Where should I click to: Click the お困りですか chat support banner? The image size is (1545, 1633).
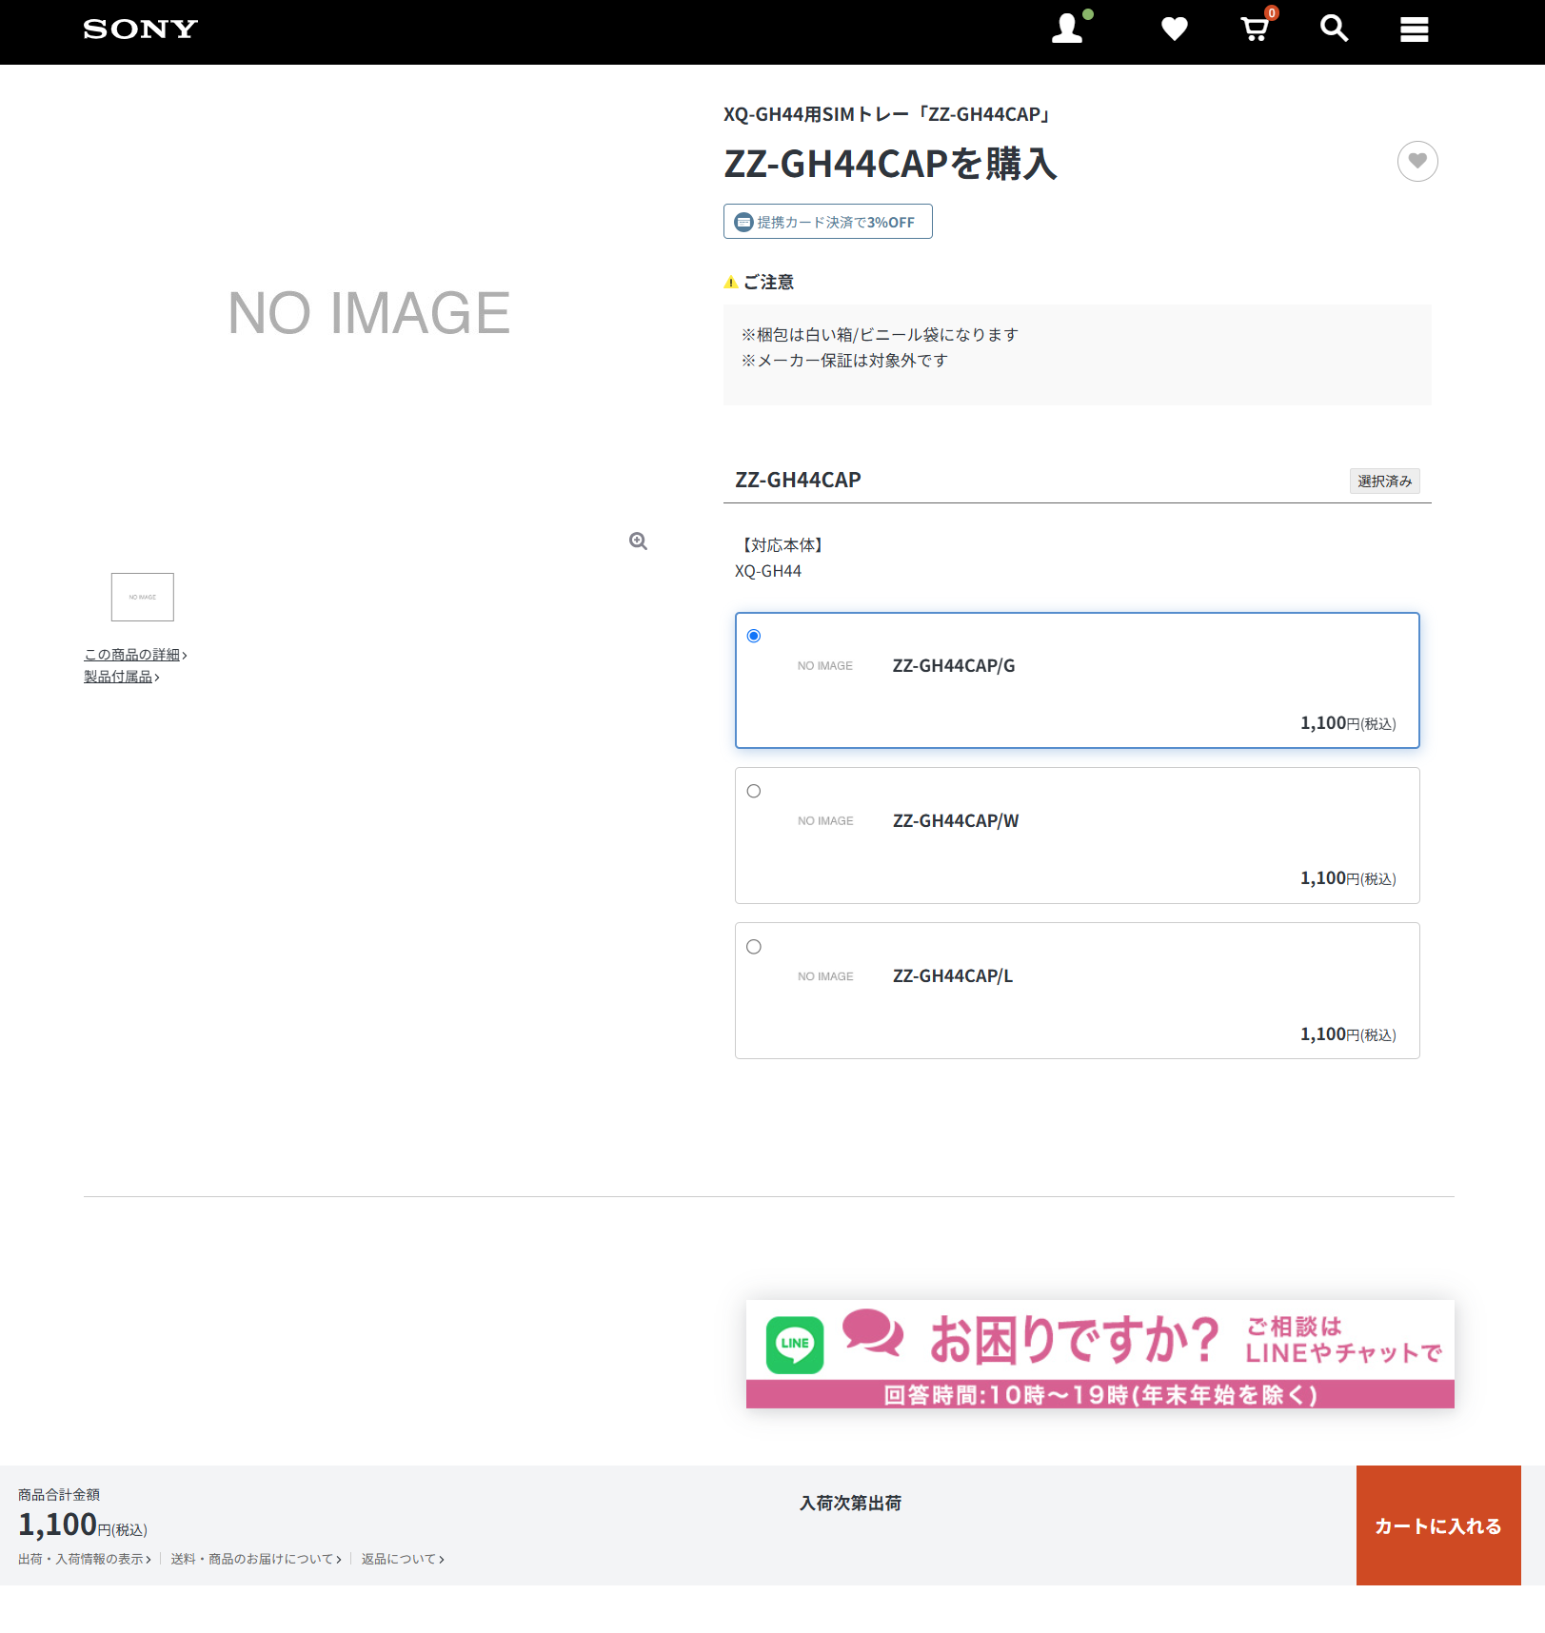(1099, 1353)
